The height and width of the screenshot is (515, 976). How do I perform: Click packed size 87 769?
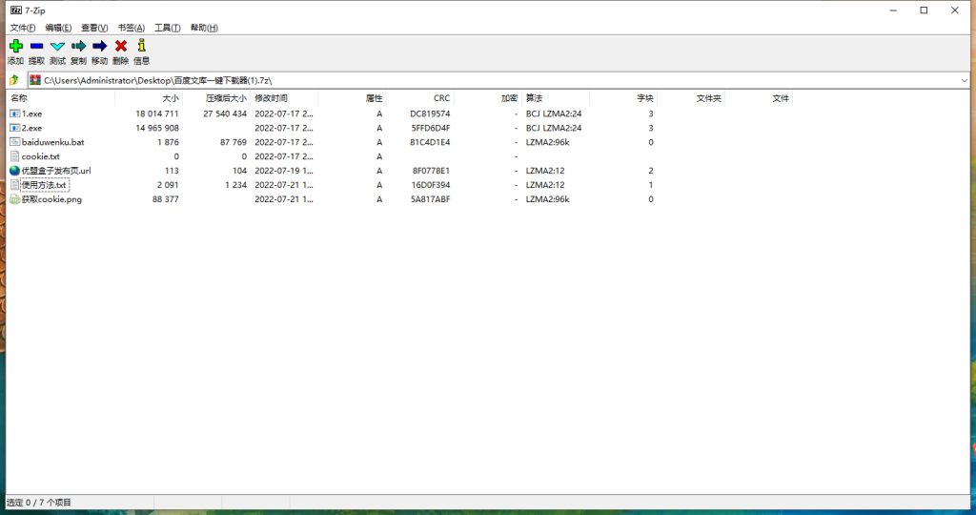point(234,142)
